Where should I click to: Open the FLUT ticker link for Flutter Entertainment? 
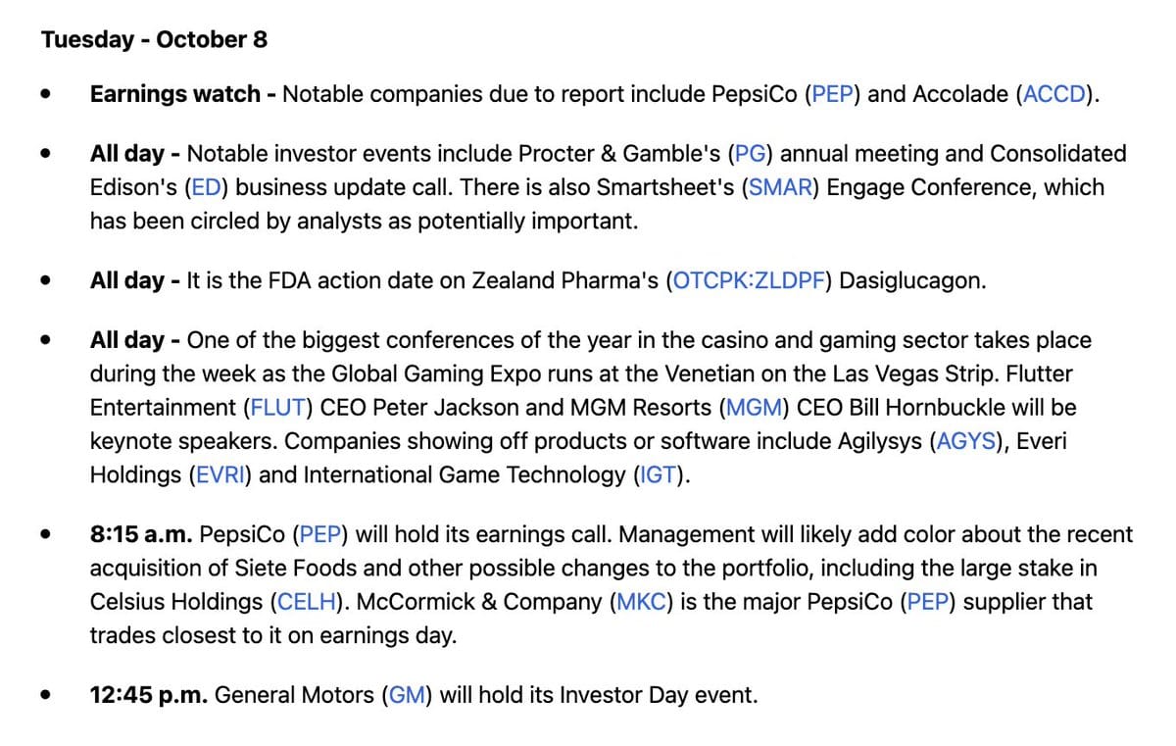point(277,408)
